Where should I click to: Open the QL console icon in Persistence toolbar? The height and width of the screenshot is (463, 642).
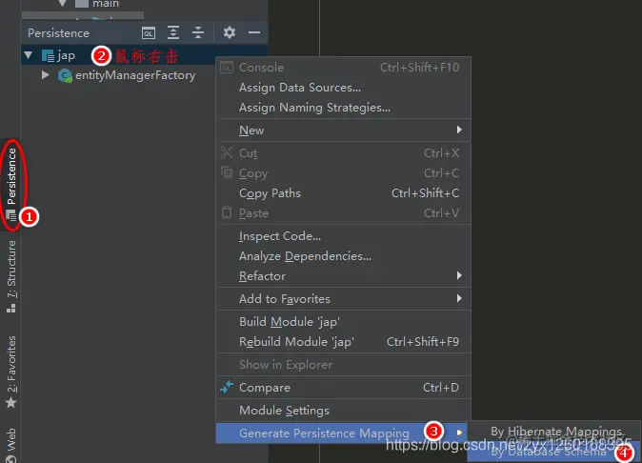tap(149, 32)
